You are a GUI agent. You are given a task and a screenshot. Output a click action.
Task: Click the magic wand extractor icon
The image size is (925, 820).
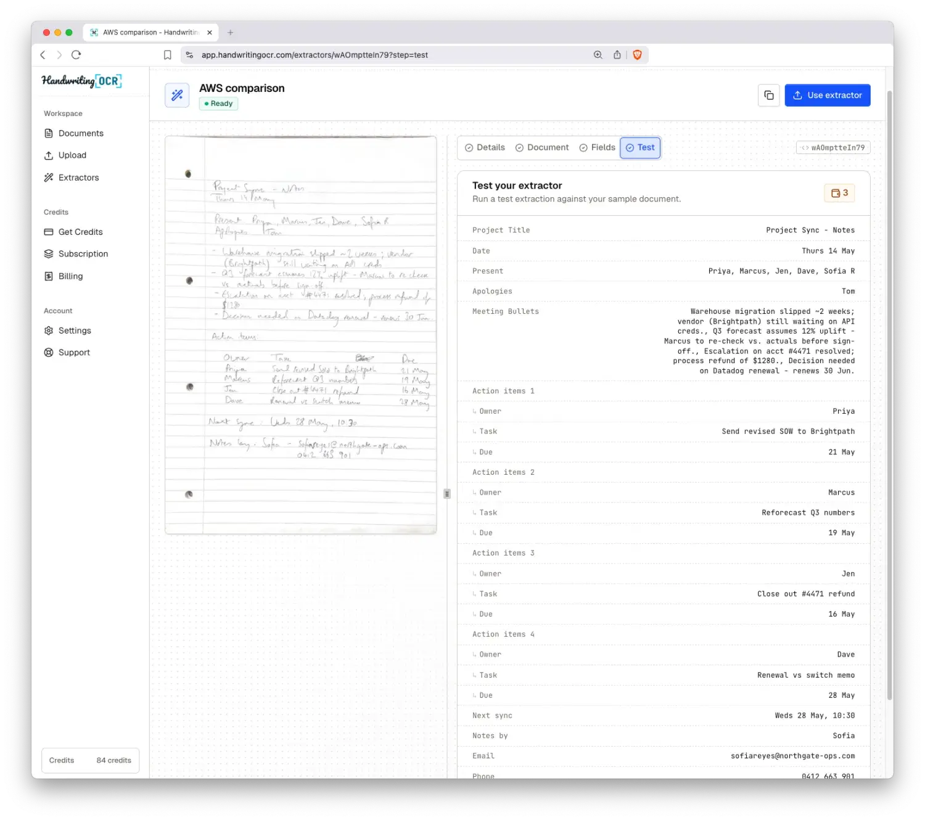coord(177,95)
